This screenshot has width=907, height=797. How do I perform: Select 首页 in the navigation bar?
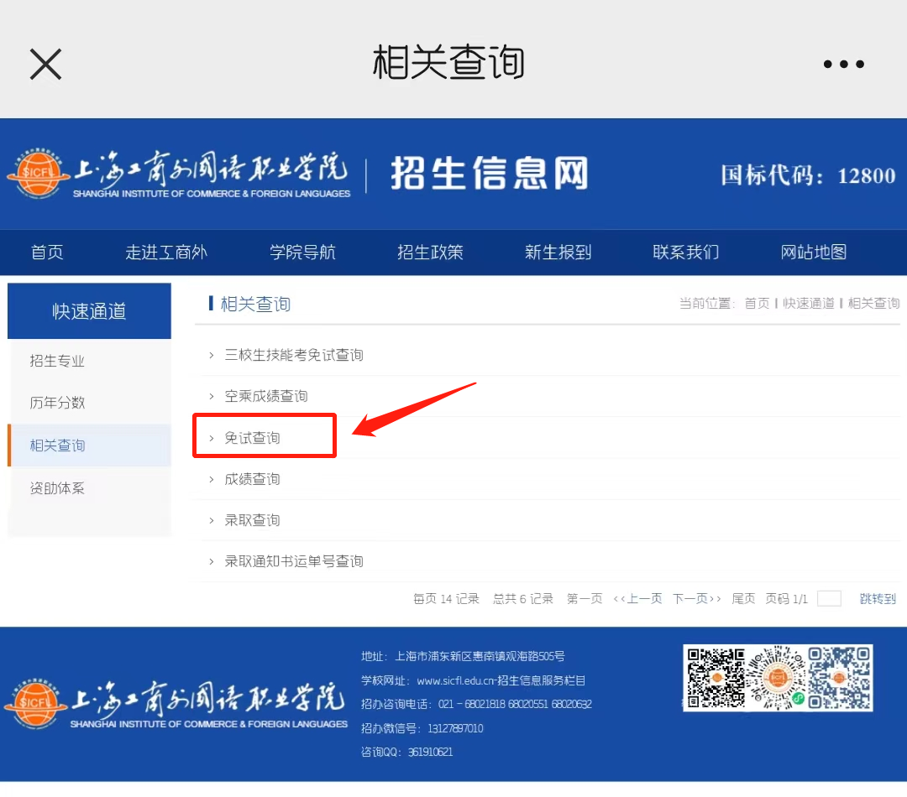47,252
